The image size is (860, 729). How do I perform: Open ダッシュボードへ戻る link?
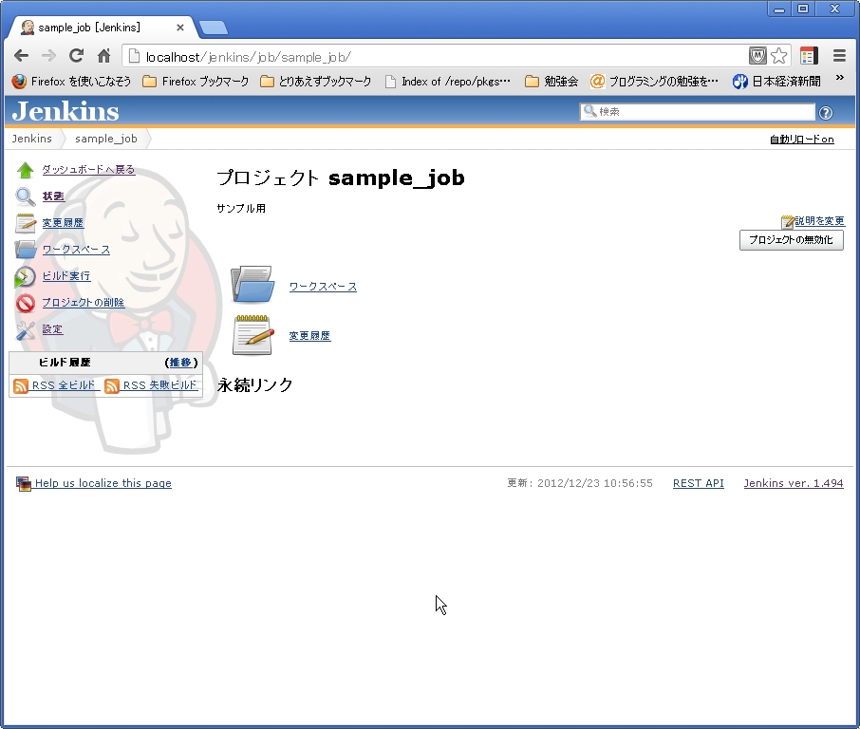(x=88, y=170)
